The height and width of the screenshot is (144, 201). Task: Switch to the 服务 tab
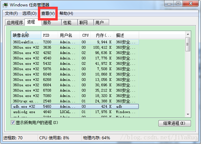click(51, 22)
